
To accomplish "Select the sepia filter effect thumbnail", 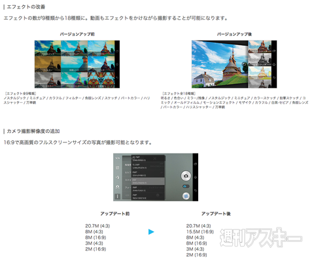I will [48, 64].
